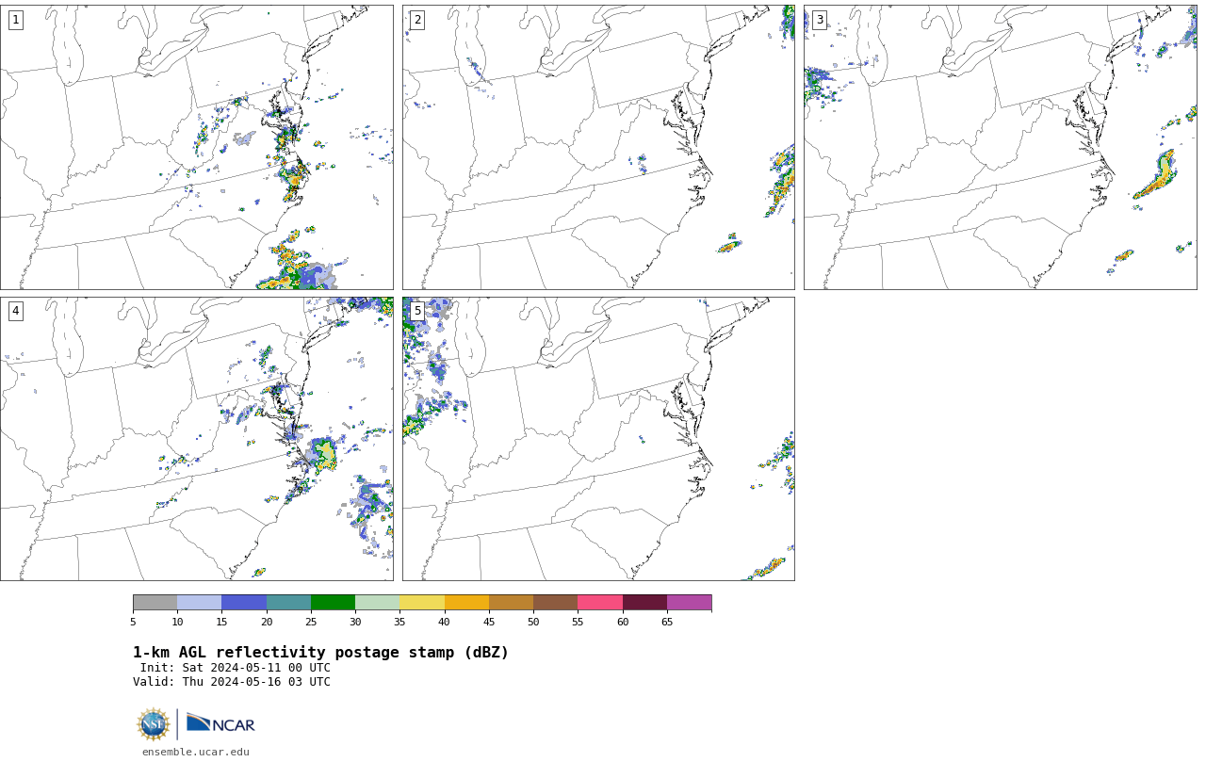Open ensemble member 3 reflectivity map
This screenshot has height=762, width=1206.
coord(1001,147)
